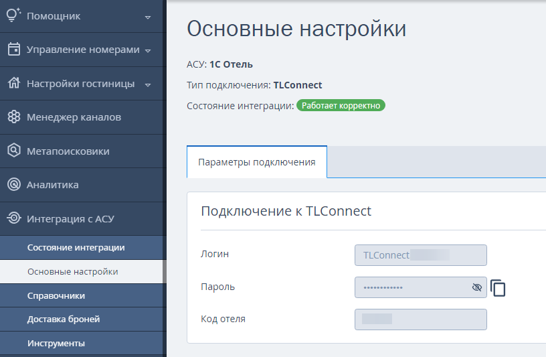Click the Менеджер каналов flower icon
The image size is (546, 357).
click(14, 117)
